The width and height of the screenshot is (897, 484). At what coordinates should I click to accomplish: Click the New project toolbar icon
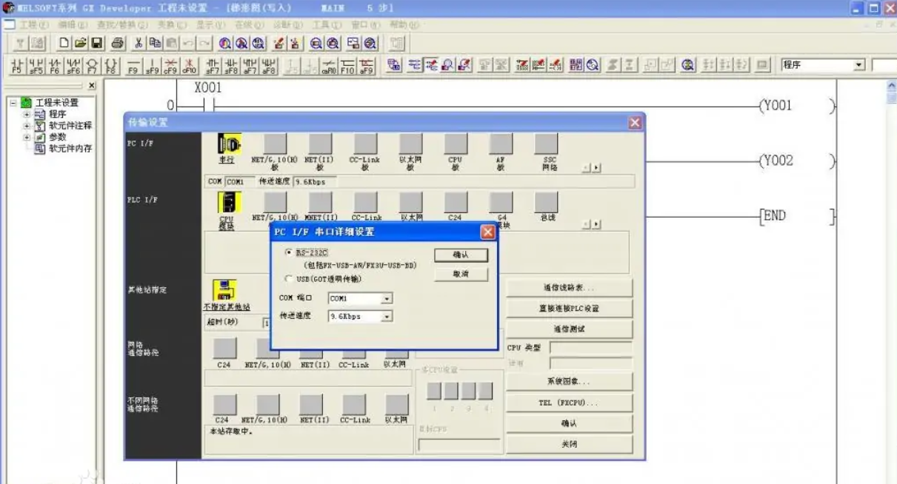coord(64,44)
